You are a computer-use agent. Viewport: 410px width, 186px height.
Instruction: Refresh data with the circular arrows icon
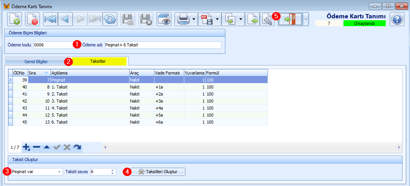click(x=110, y=19)
